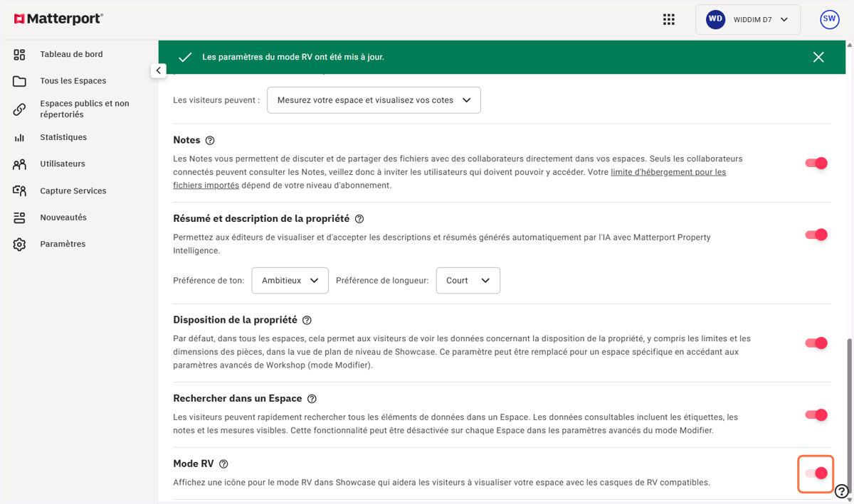Open Tous les Espaces

pos(73,81)
